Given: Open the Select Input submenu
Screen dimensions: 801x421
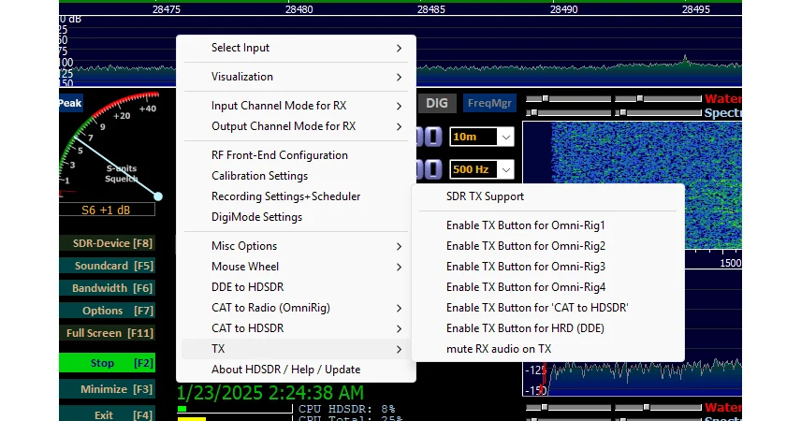Looking at the screenshot, I should point(296,48).
